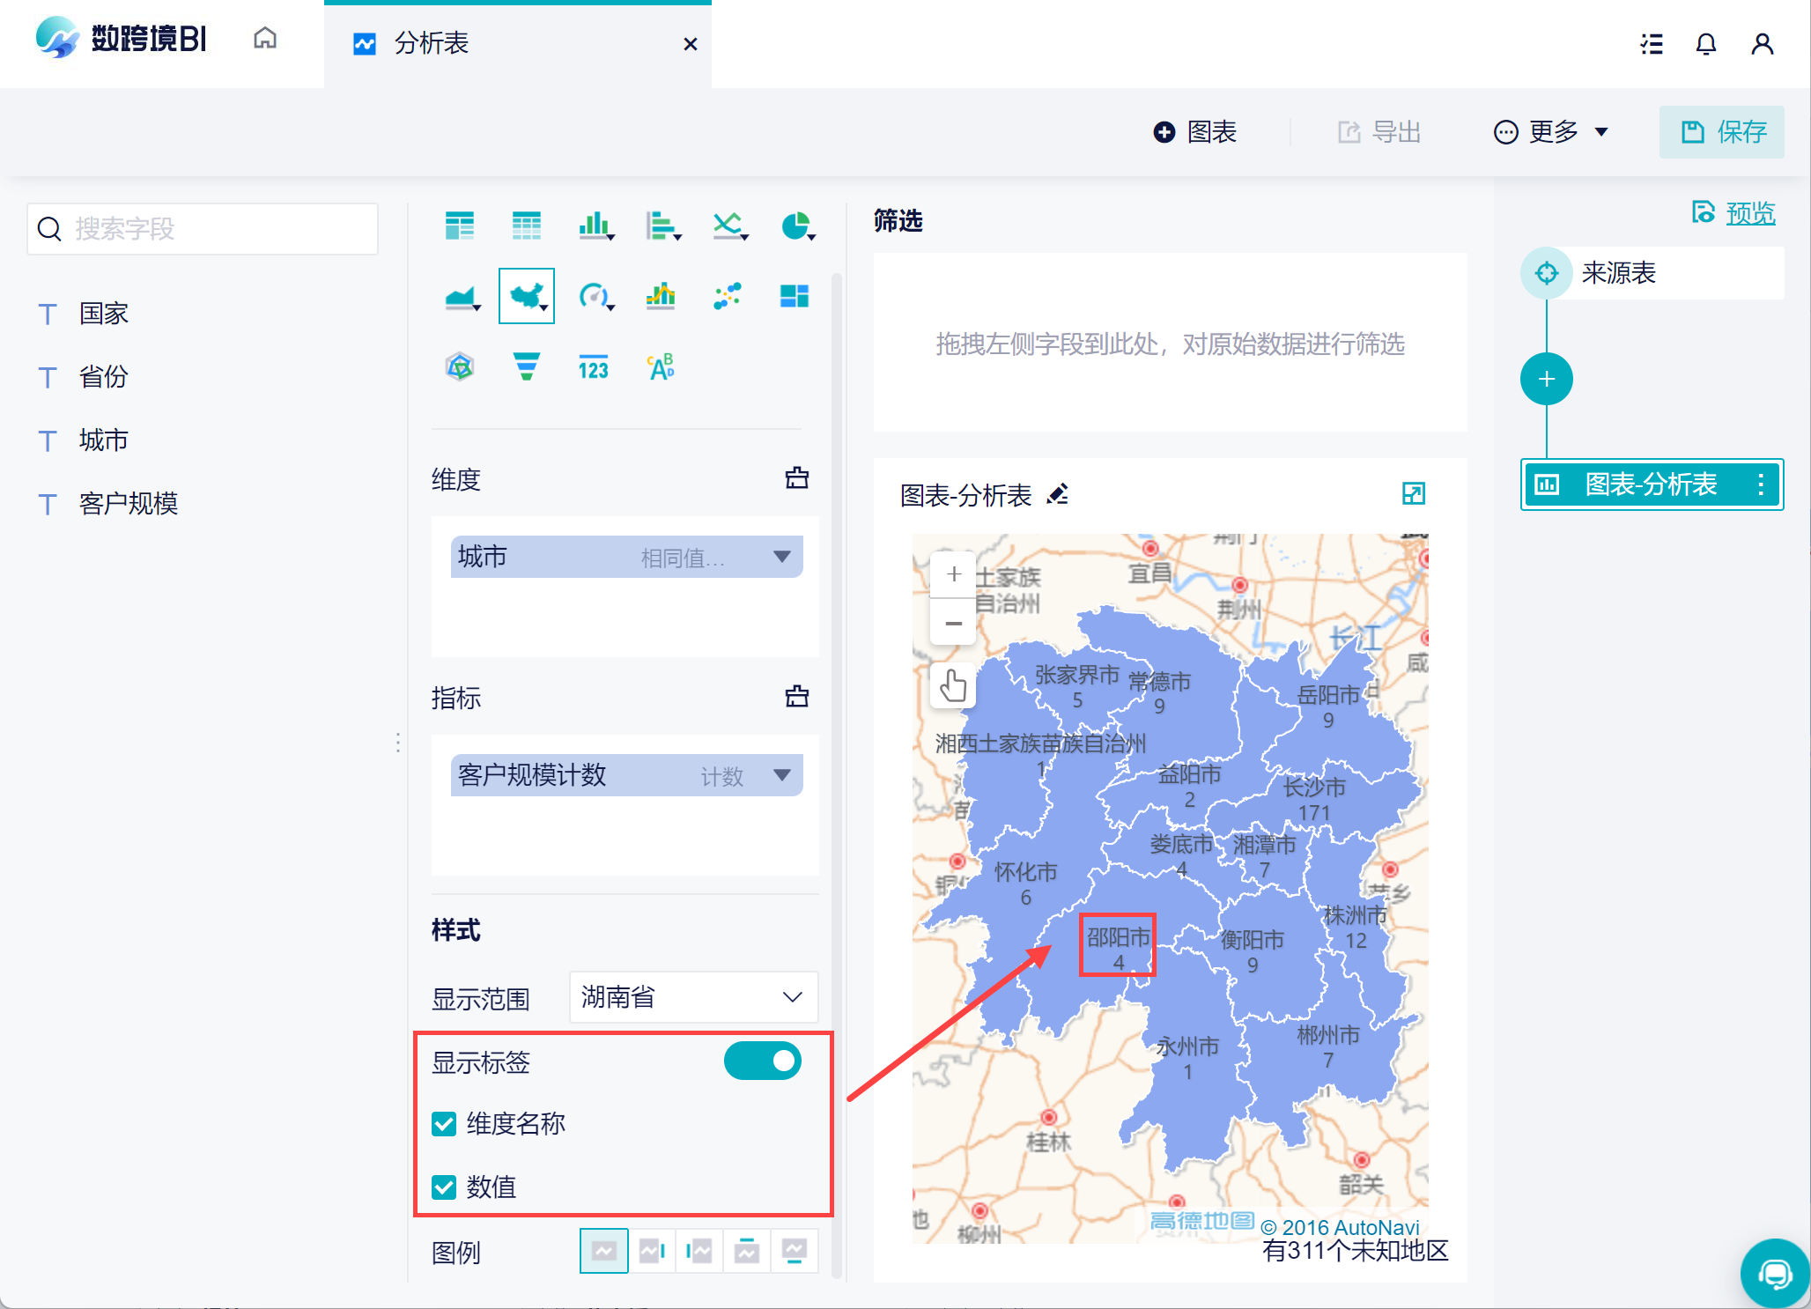This screenshot has width=1811, height=1309.
Task: Expand chart to fullscreen icon
Action: (x=1413, y=494)
